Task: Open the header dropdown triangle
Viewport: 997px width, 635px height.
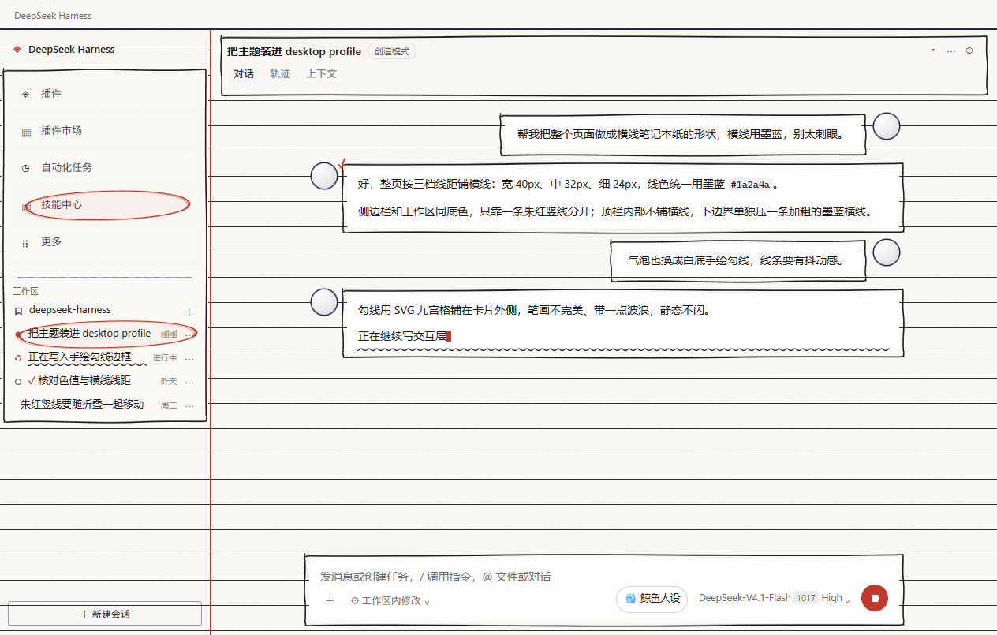Action: point(933,50)
